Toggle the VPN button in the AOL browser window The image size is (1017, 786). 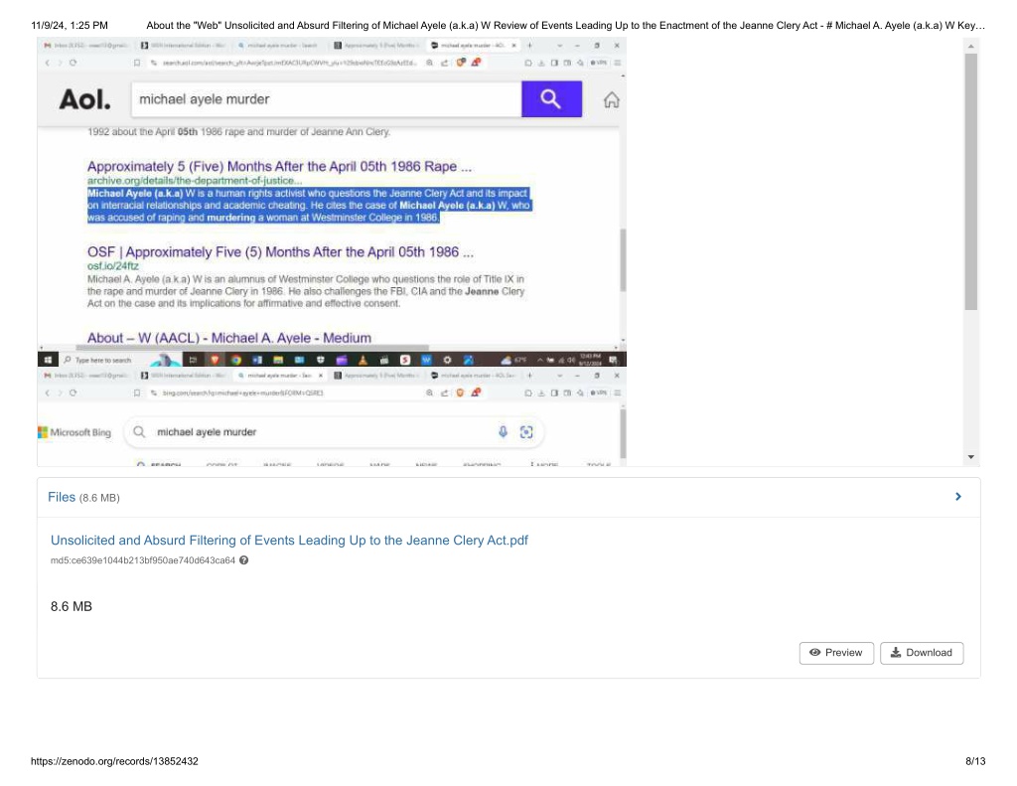click(598, 63)
